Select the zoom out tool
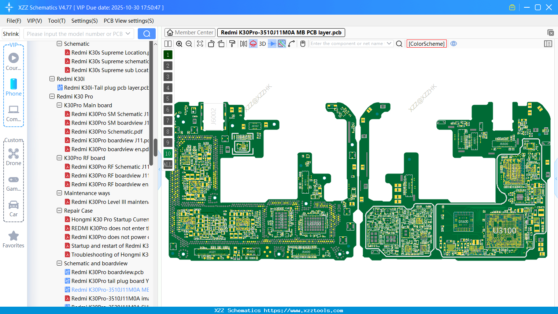Screen dimensions: 558x314 click(188, 44)
